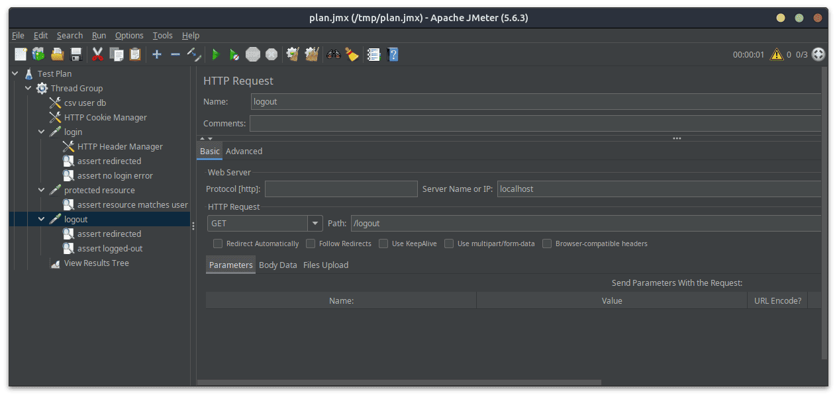837x397 pixels.
Task: Collapse the login sampler tree node
Action: (x=42, y=132)
